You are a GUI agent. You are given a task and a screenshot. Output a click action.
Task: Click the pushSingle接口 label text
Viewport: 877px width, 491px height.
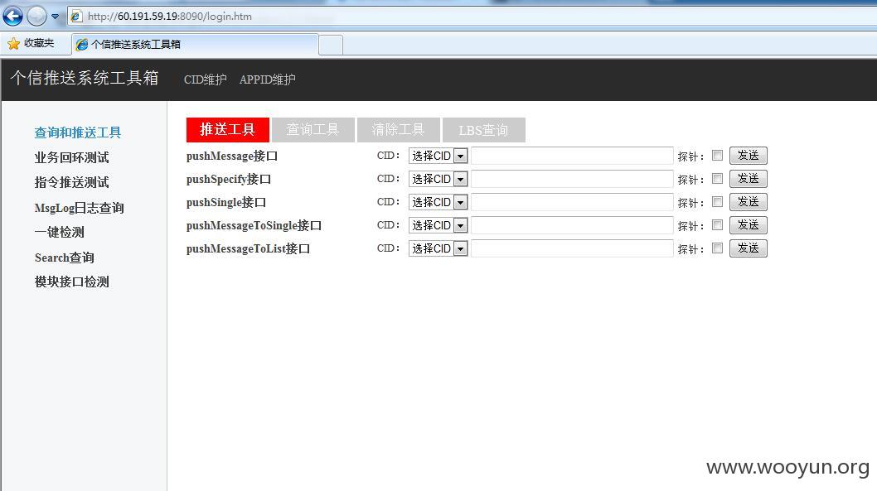(226, 203)
